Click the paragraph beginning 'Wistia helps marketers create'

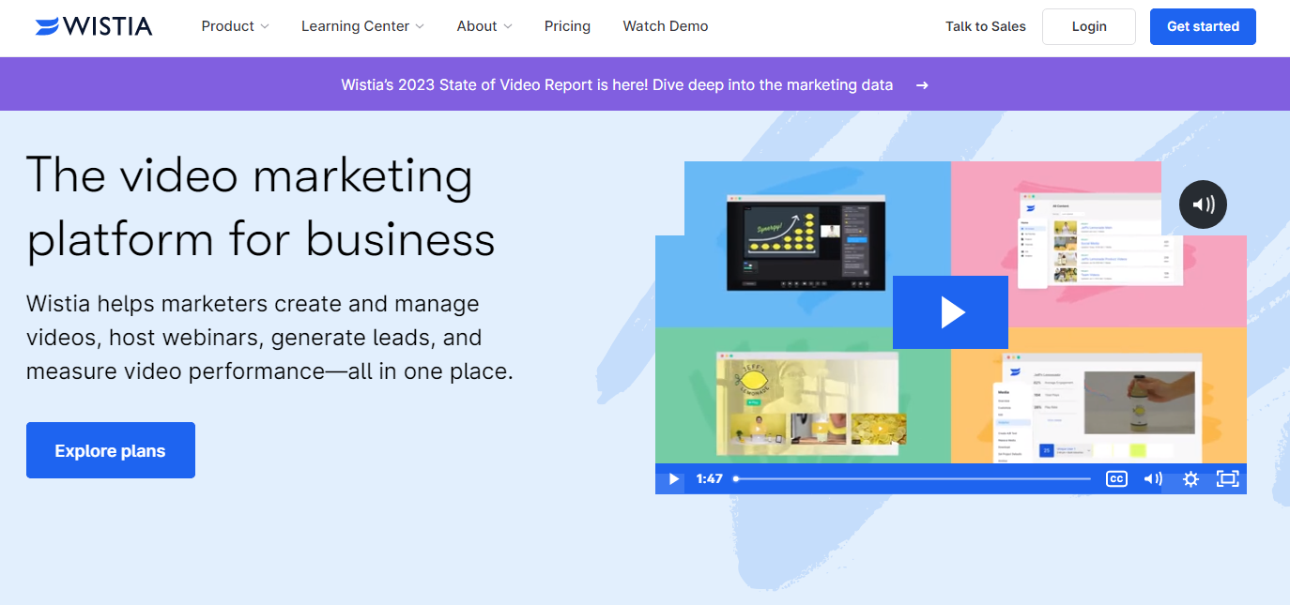point(269,338)
